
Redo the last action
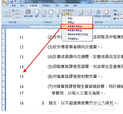pyautogui.click(x=21, y=1)
